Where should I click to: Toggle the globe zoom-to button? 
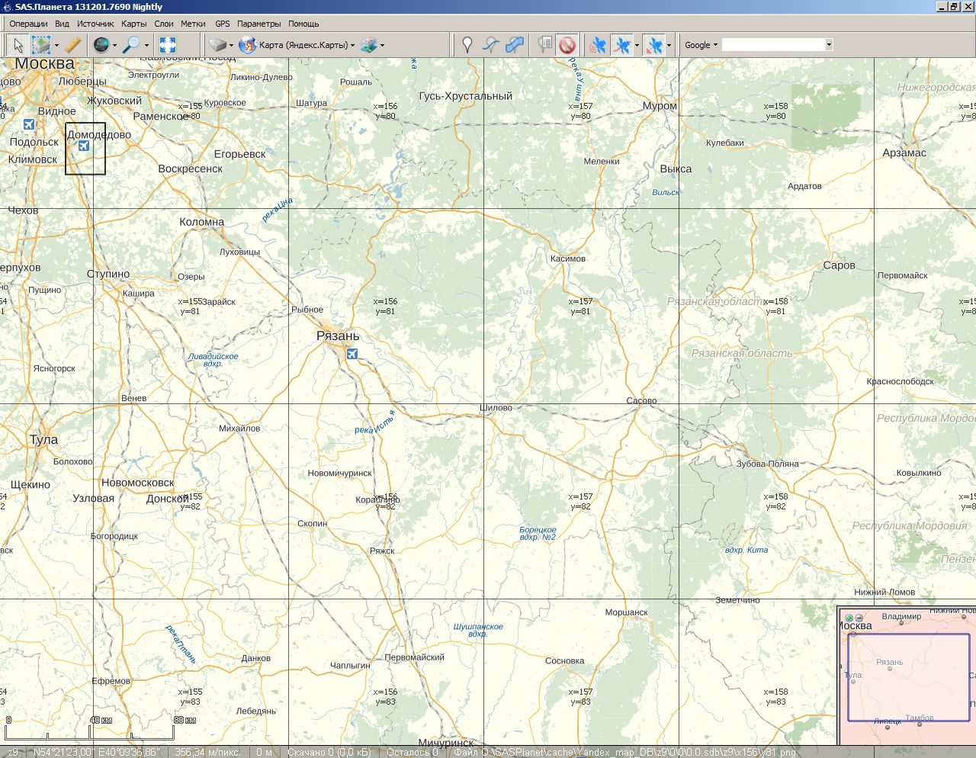[101, 45]
